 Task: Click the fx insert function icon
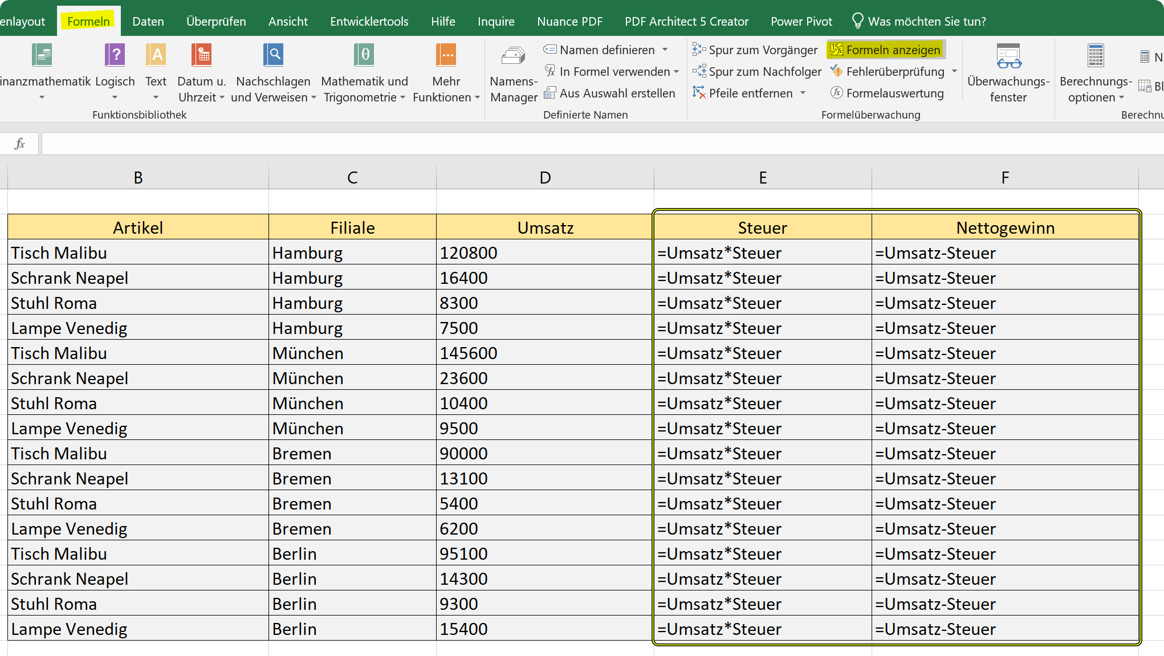pyautogui.click(x=20, y=144)
